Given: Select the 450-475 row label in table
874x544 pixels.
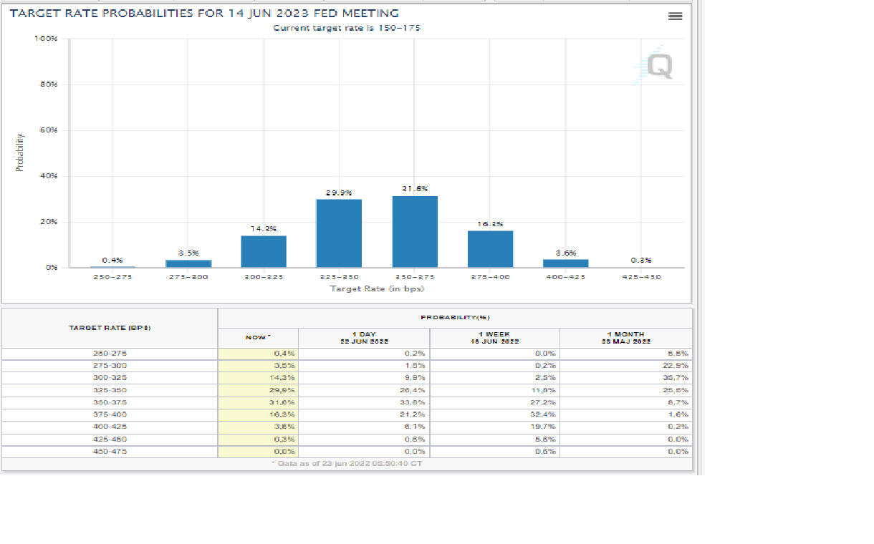Looking at the screenshot, I should point(110,451).
